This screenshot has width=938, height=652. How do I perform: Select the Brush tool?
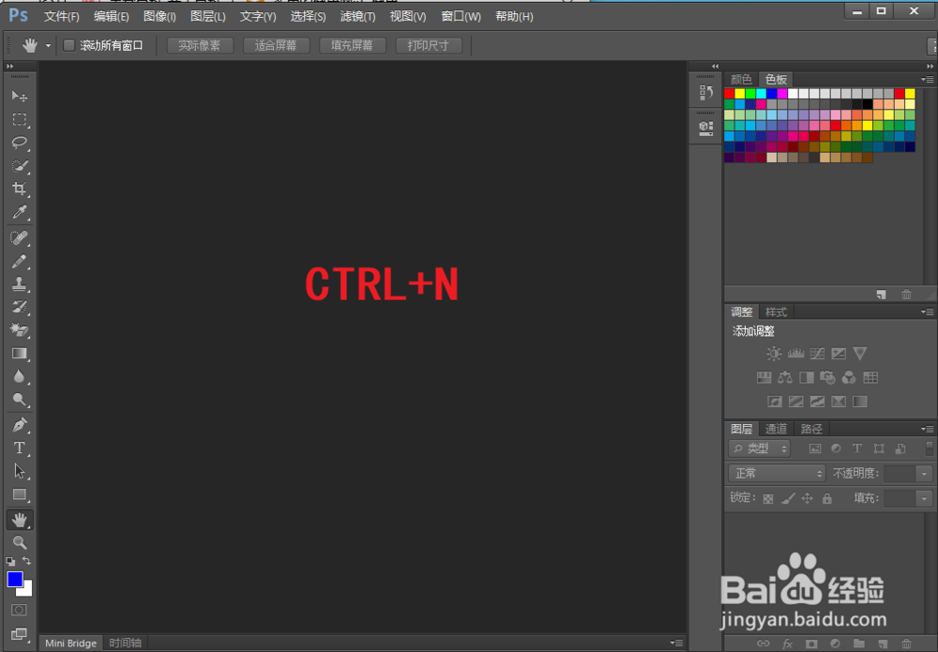pos(19,262)
